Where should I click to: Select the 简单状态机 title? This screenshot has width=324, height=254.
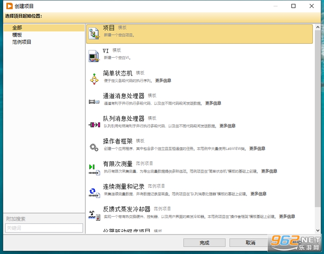coord(117,73)
